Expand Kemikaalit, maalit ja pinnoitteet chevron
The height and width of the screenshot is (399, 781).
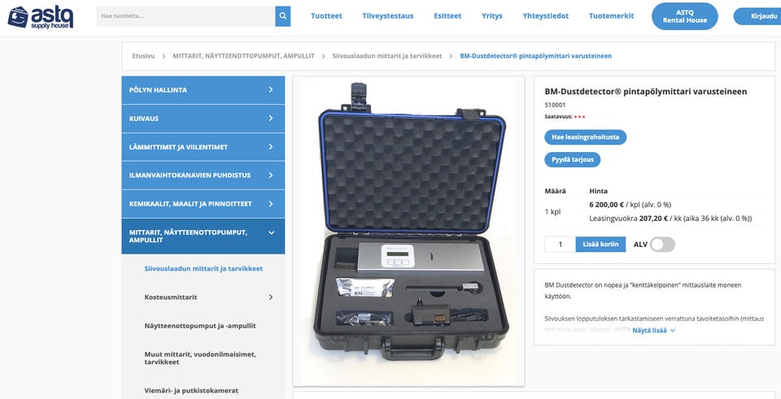(x=270, y=203)
